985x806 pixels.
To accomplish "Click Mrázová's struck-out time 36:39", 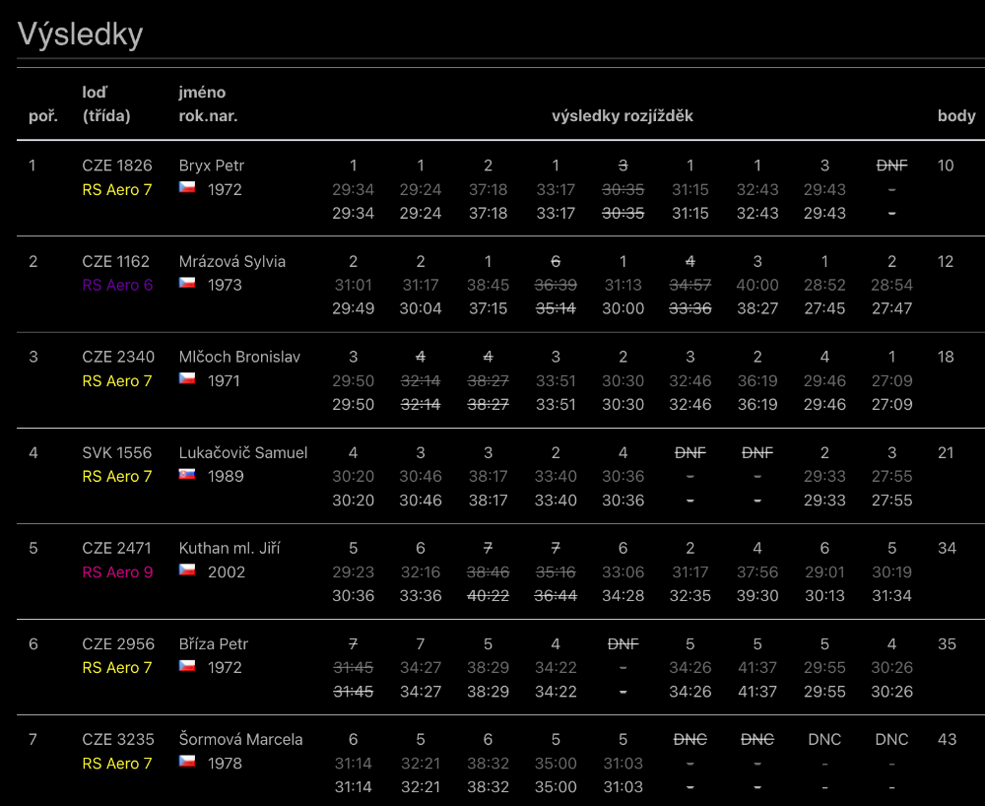I will (556, 285).
